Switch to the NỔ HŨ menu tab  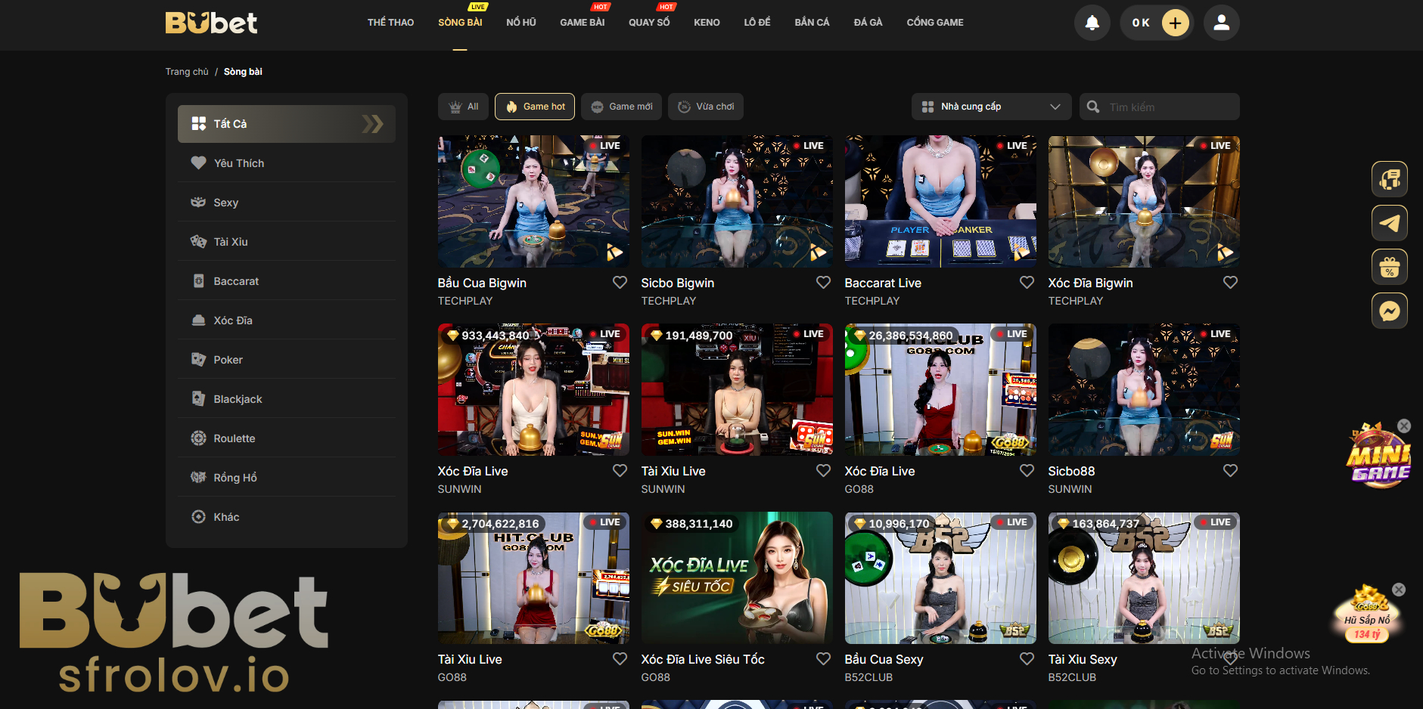[x=520, y=22]
